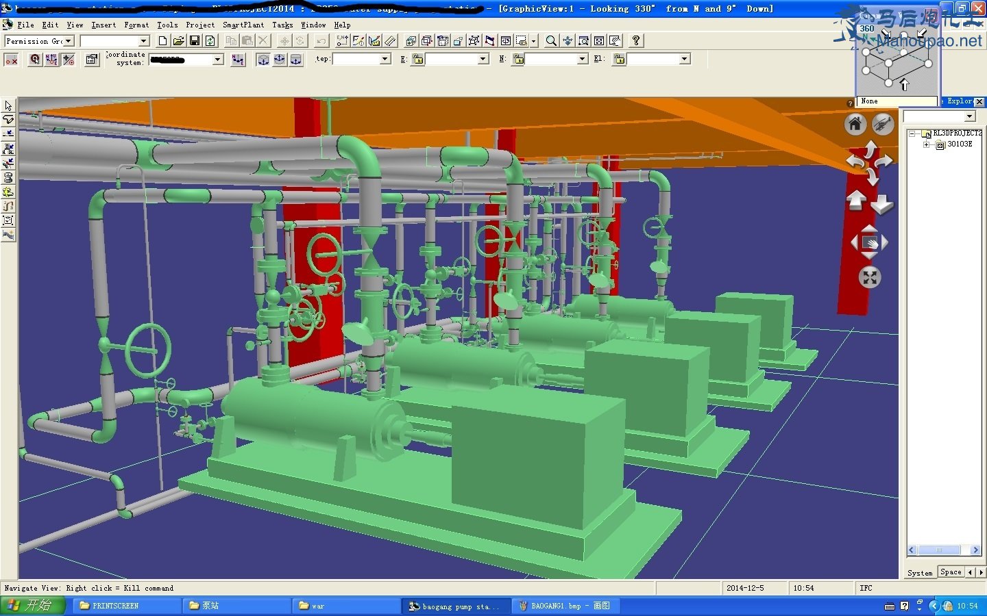
Task: Toggle the crosshair point icon in second toolbar
Action: (68, 60)
